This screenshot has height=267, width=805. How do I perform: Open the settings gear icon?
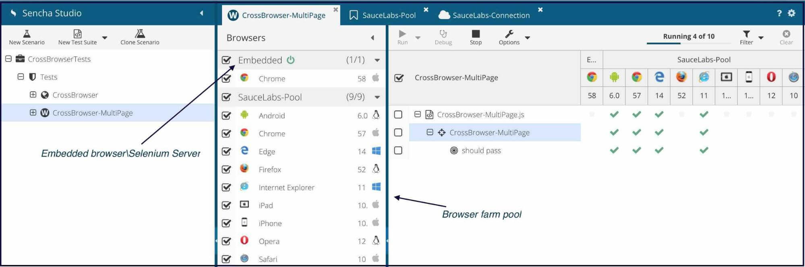pos(791,13)
